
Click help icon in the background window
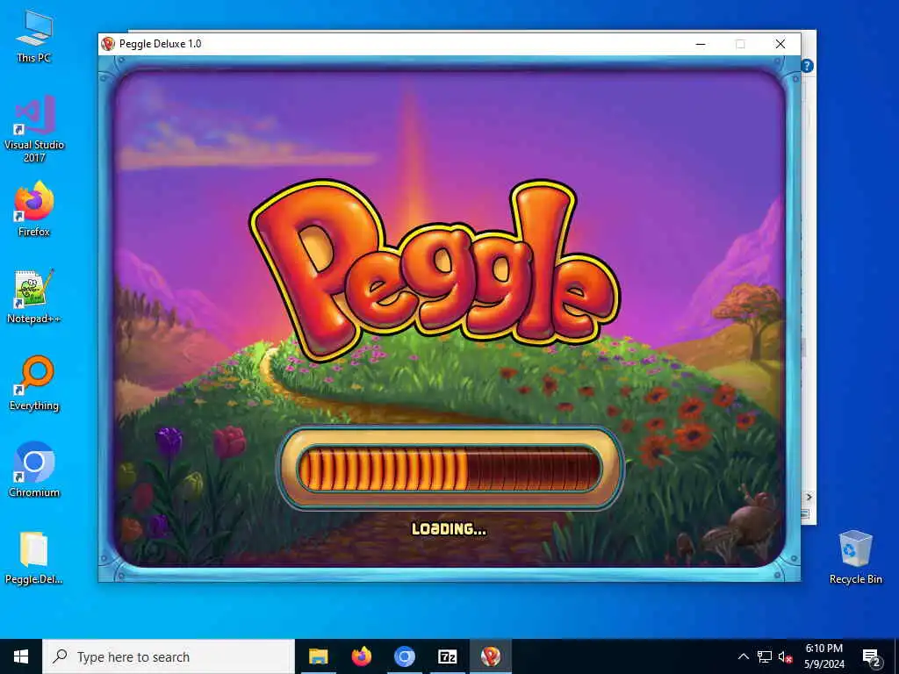point(808,66)
